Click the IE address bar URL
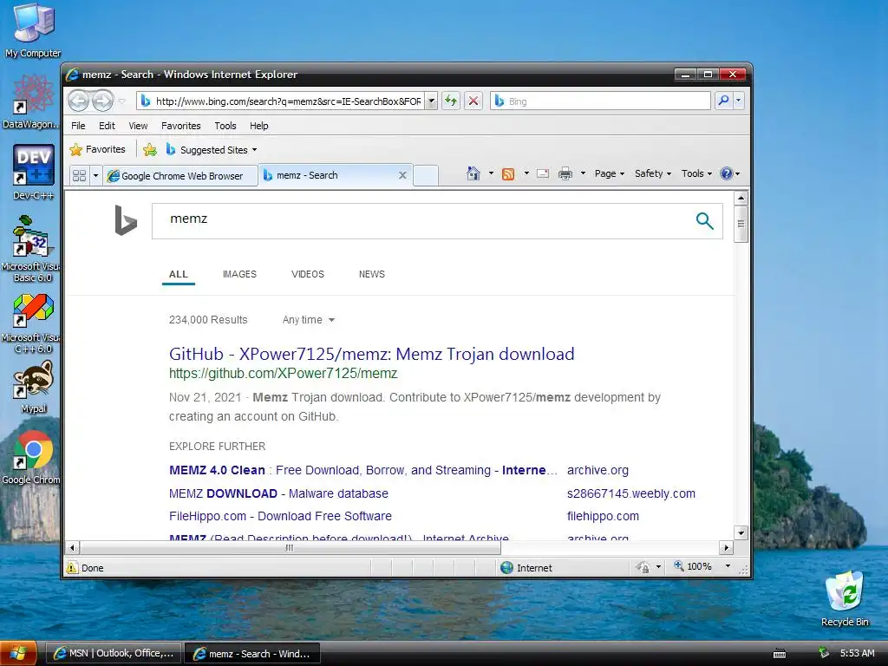Image resolution: width=888 pixels, height=666 pixels. pyautogui.click(x=288, y=101)
